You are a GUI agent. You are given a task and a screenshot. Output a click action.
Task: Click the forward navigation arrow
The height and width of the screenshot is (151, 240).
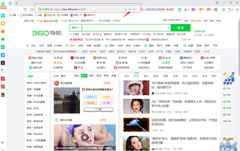click(x=18, y=10)
